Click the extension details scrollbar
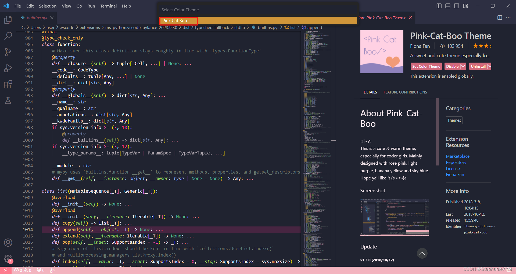Image resolution: width=516 pixels, height=274 pixels. 437,132
